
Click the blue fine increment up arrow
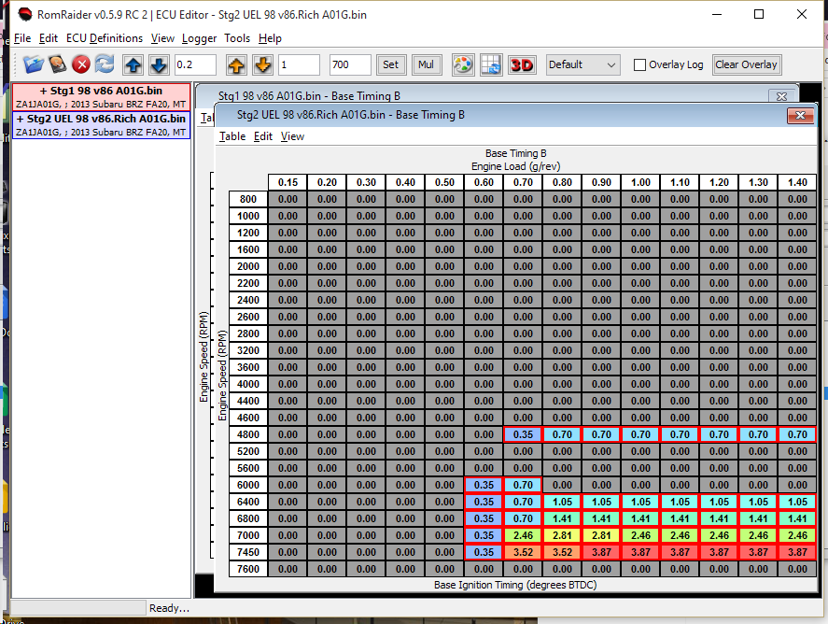[133, 64]
